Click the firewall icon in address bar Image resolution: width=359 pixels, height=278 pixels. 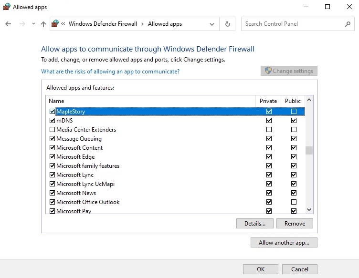pos(55,23)
